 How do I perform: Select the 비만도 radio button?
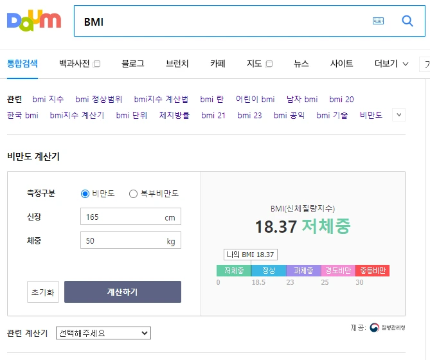coord(85,194)
